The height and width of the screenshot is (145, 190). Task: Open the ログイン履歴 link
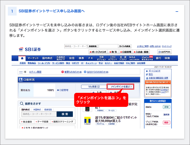pyautogui.click(x=35, y=72)
